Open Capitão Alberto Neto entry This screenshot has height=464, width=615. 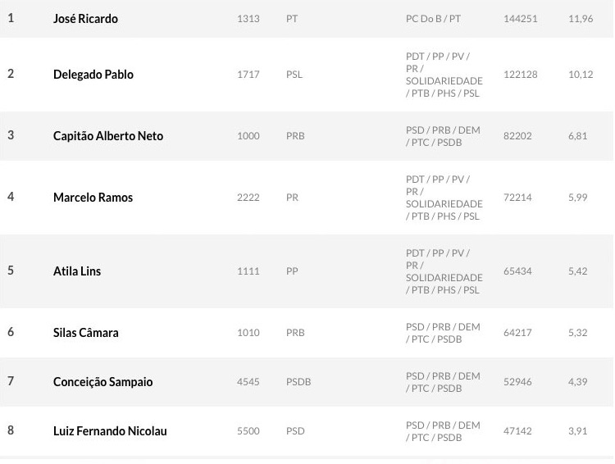point(108,136)
